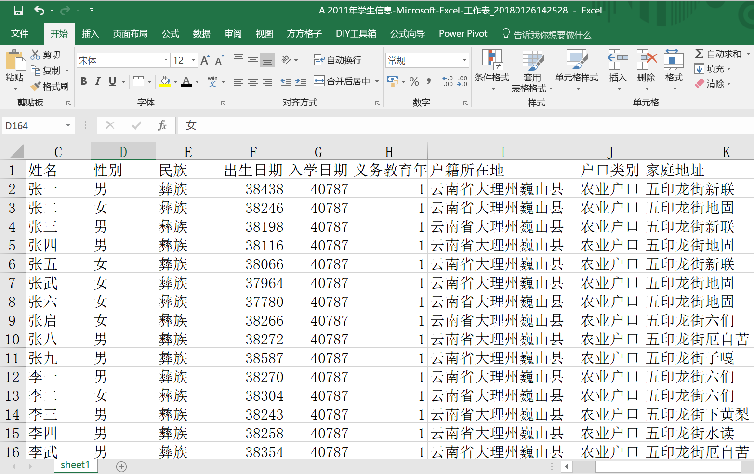This screenshot has width=754, height=474.
Task: Open font settings dialog launcher in 字体
Action: (223, 103)
